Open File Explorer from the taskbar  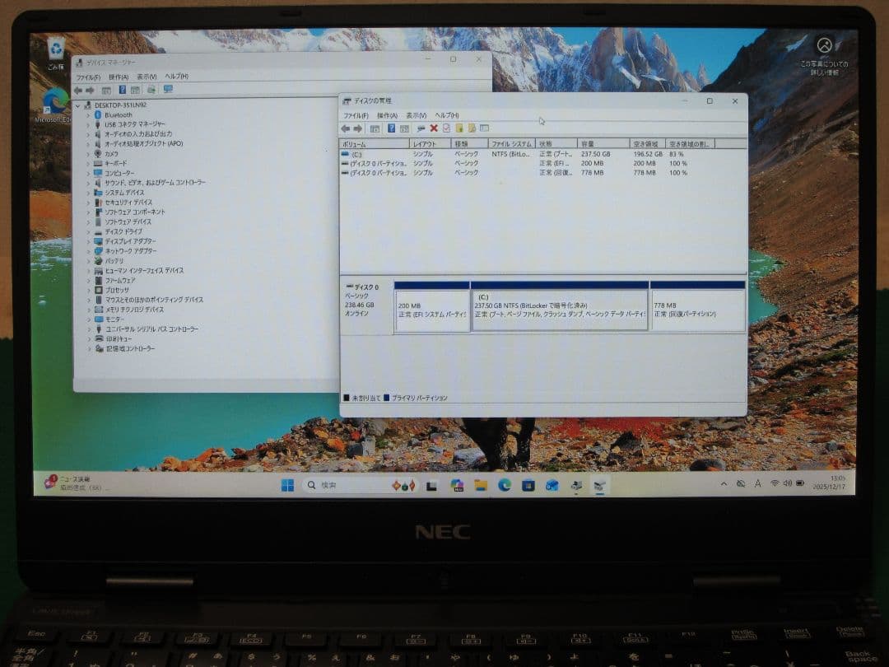(x=480, y=486)
